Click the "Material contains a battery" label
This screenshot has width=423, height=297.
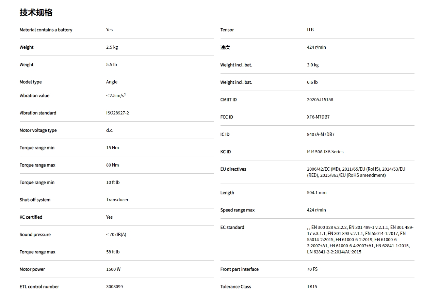(46, 30)
